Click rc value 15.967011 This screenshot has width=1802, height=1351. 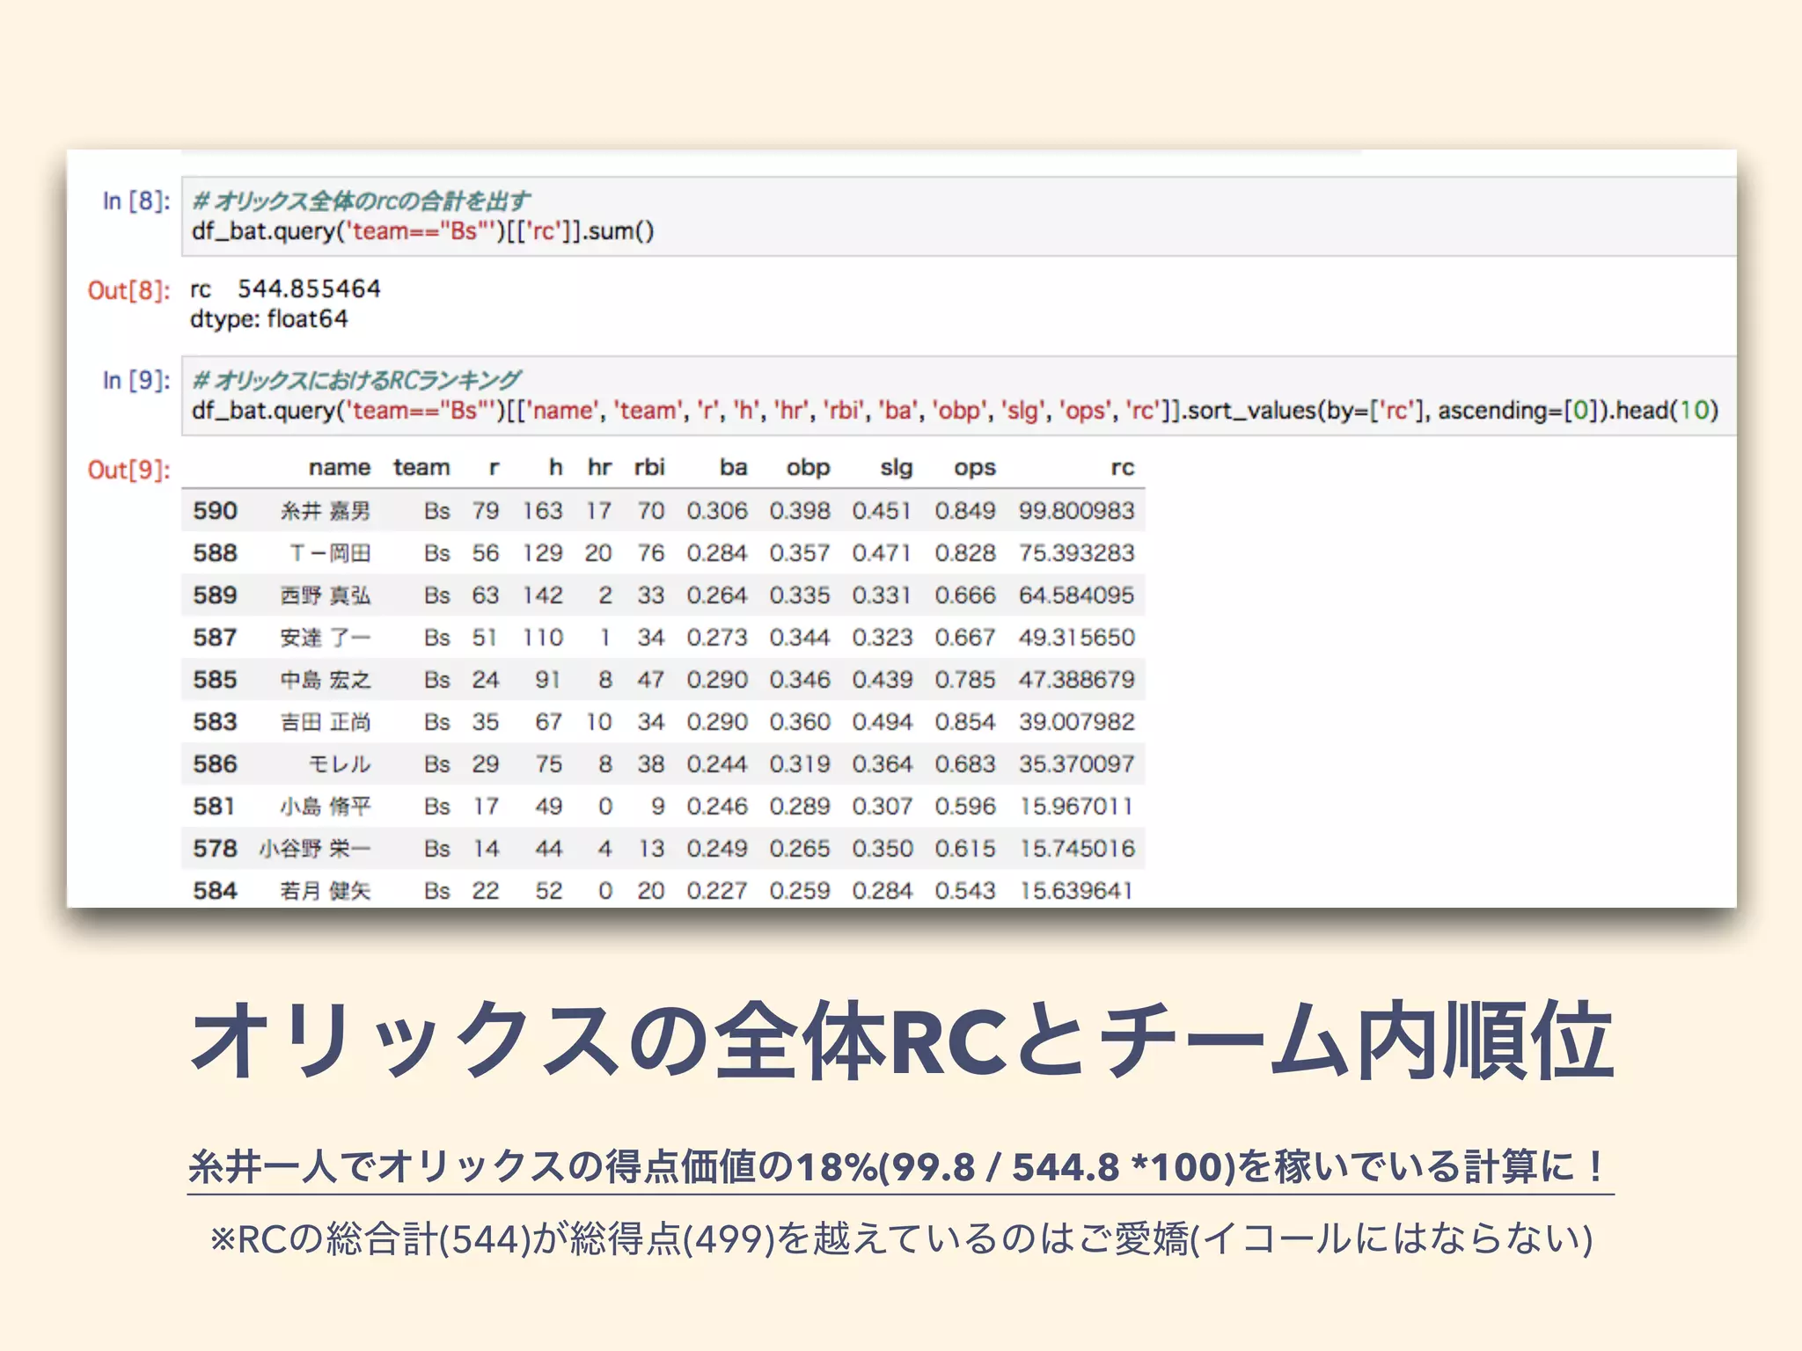[1077, 806]
